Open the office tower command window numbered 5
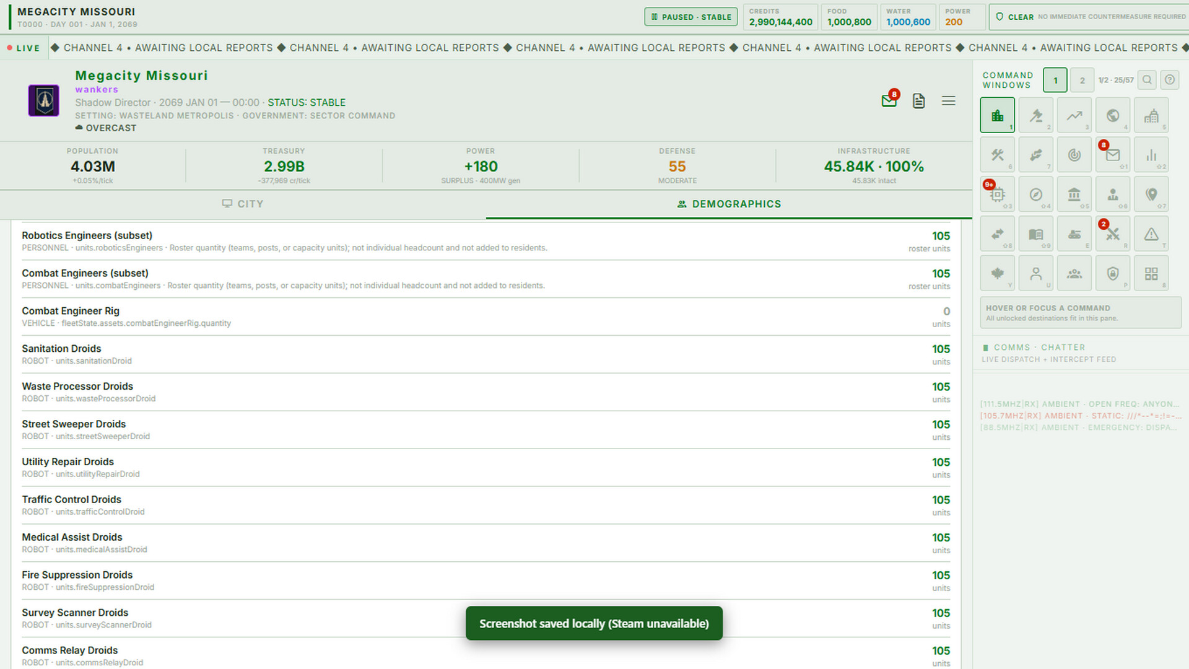This screenshot has width=1189, height=669. [x=1151, y=115]
